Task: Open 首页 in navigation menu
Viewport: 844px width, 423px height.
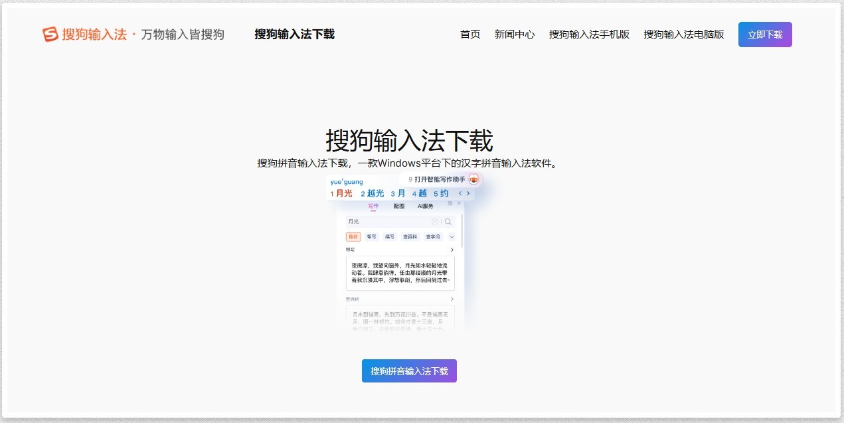Action: point(470,35)
